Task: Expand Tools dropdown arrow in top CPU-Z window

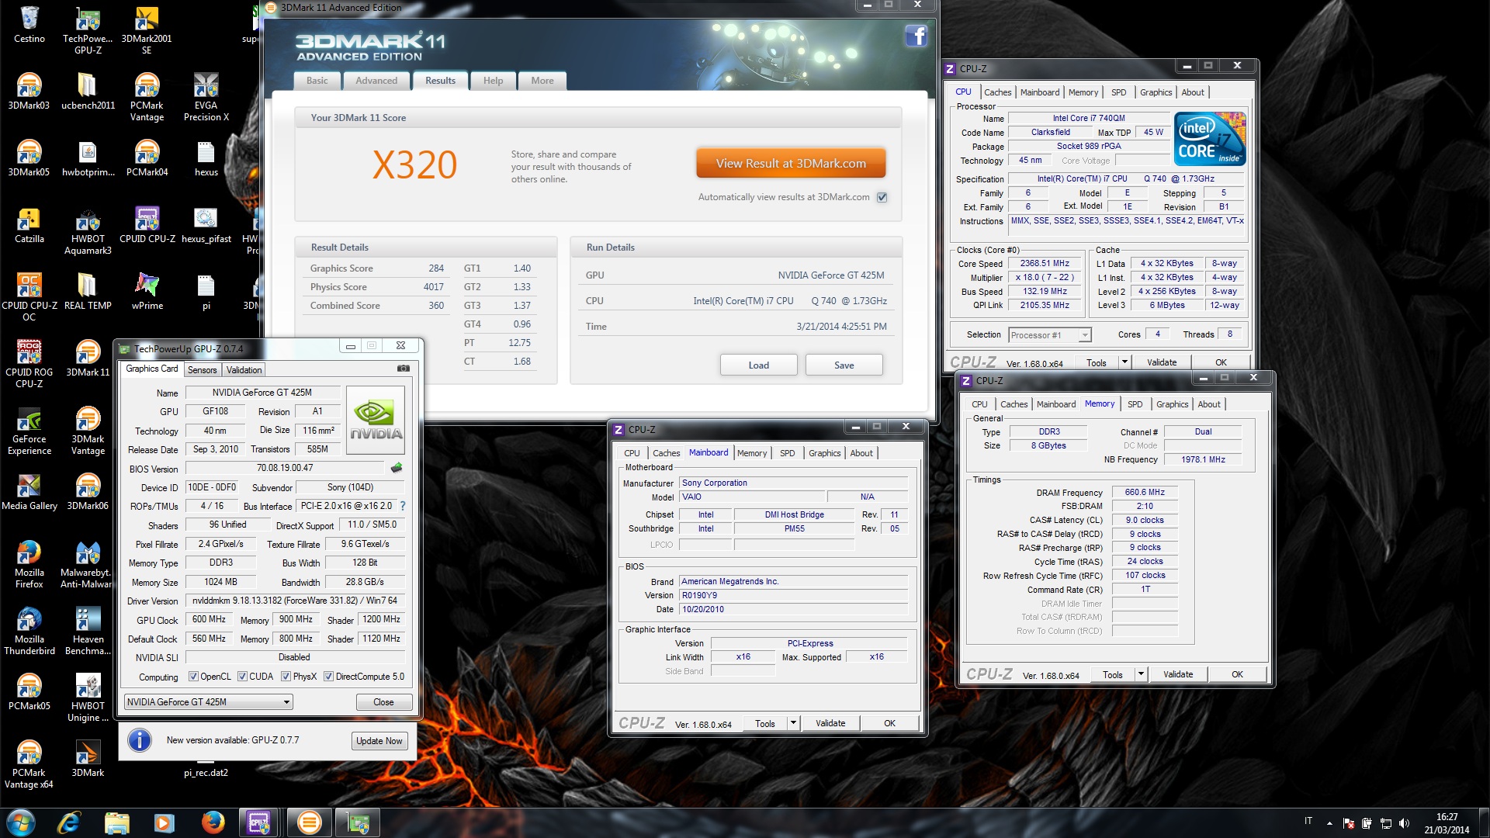Action: (1124, 362)
